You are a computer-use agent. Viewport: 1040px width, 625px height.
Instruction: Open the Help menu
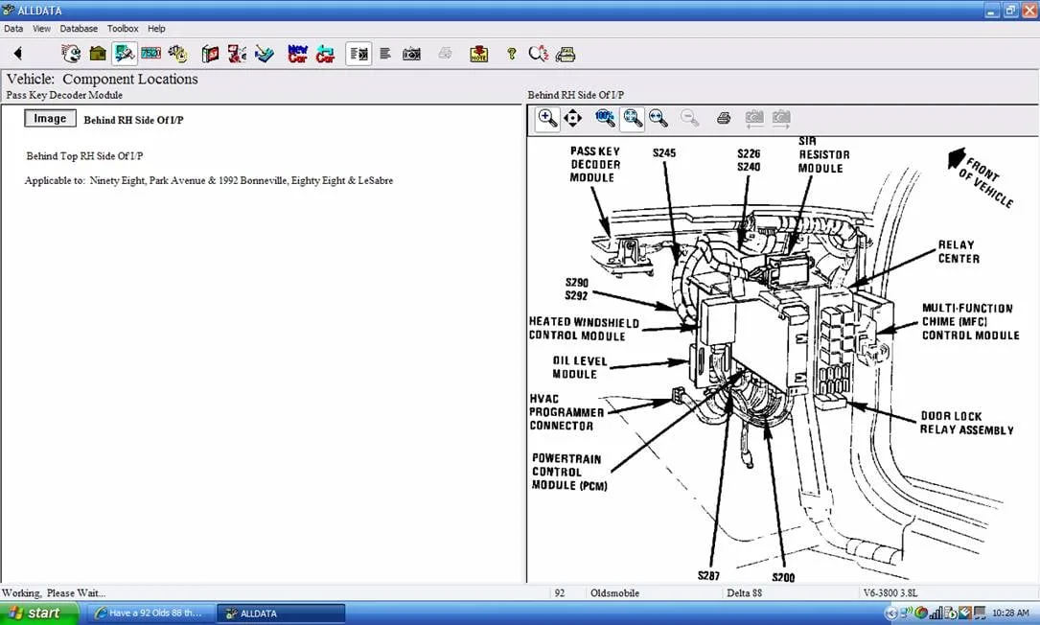click(156, 29)
